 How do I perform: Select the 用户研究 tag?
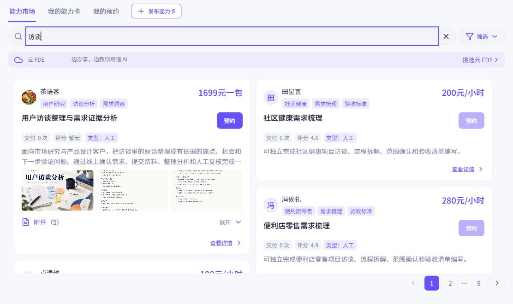coord(54,104)
